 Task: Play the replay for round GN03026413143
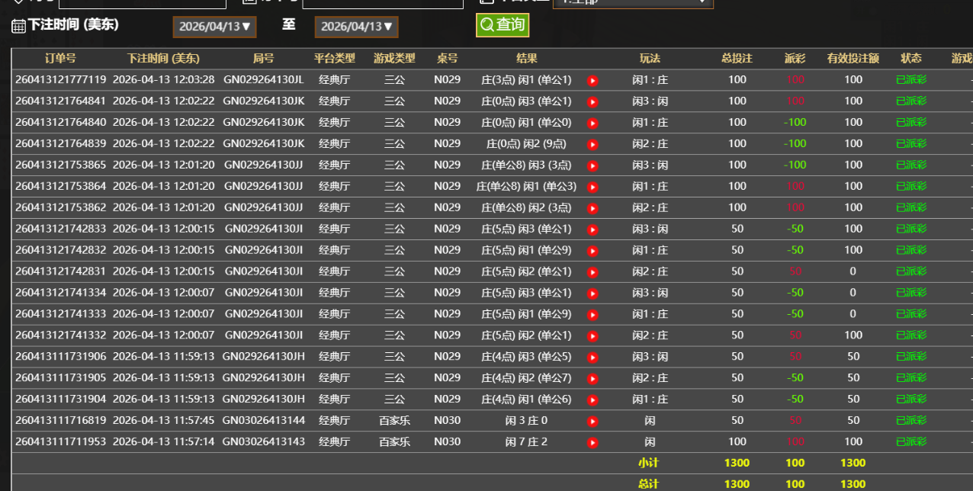[x=592, y=443]
